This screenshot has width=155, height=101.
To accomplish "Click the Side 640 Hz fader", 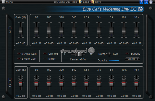I will (74, 82).
